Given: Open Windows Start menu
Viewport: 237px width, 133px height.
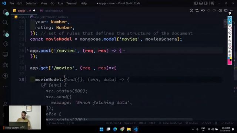Looking at the screenshot, I should click(101, 129).
